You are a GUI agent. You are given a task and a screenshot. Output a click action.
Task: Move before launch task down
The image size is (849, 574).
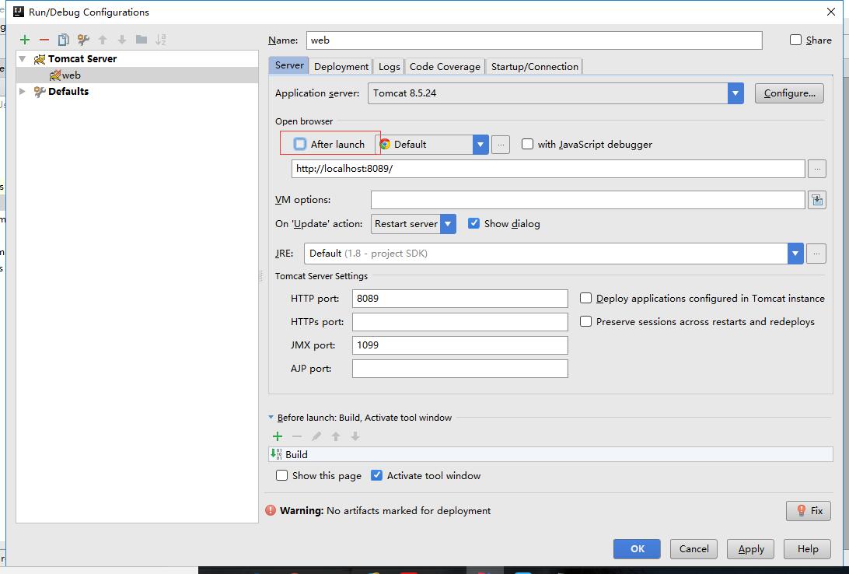pos(355,436)
